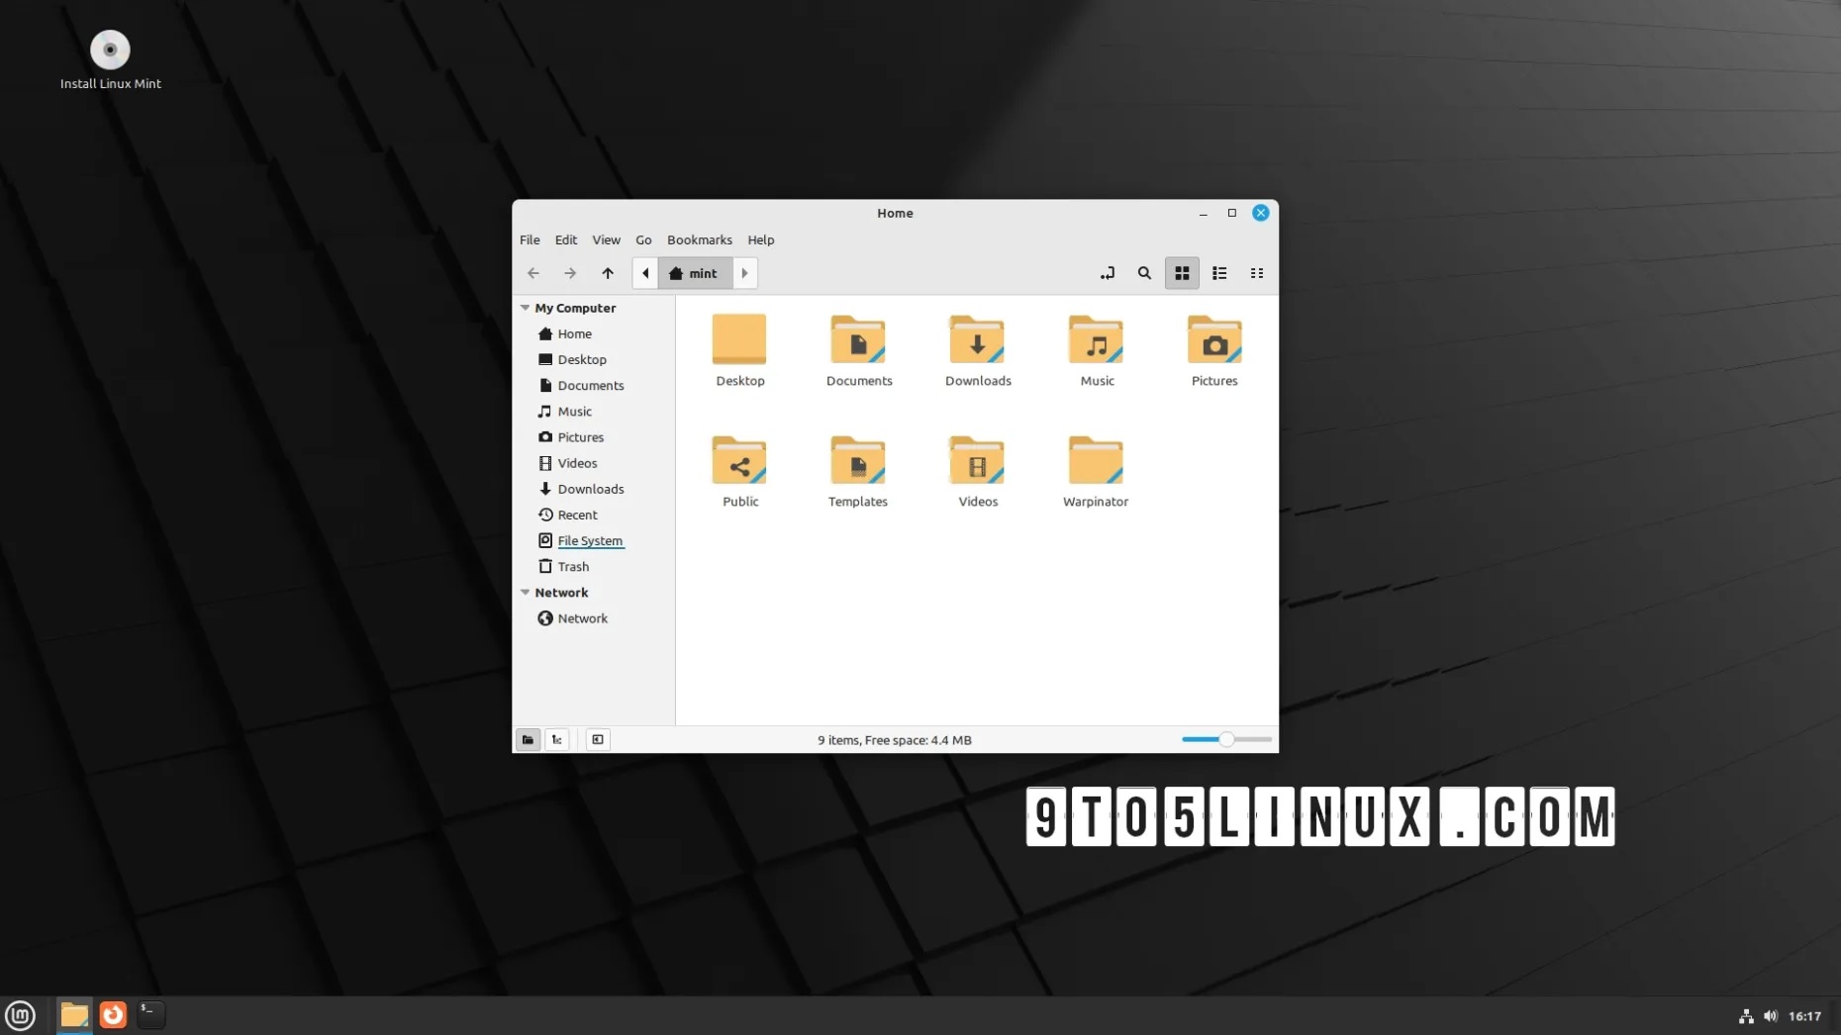This screenshot has width=1841, height=1035.
Task: Launch Terminal from the panel
Action: 150,1014
